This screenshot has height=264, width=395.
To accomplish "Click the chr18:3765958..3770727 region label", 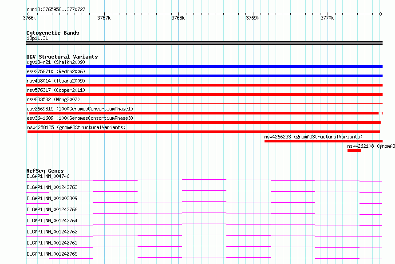I will coord(56,10).
